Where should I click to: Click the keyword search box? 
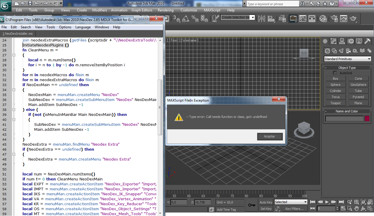point(273,4)
